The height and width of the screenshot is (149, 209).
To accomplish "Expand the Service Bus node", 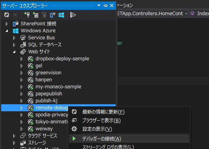I will [x=14, y=38].
